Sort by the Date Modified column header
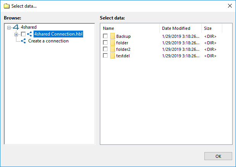236x167 pixels. pos(180,28)
